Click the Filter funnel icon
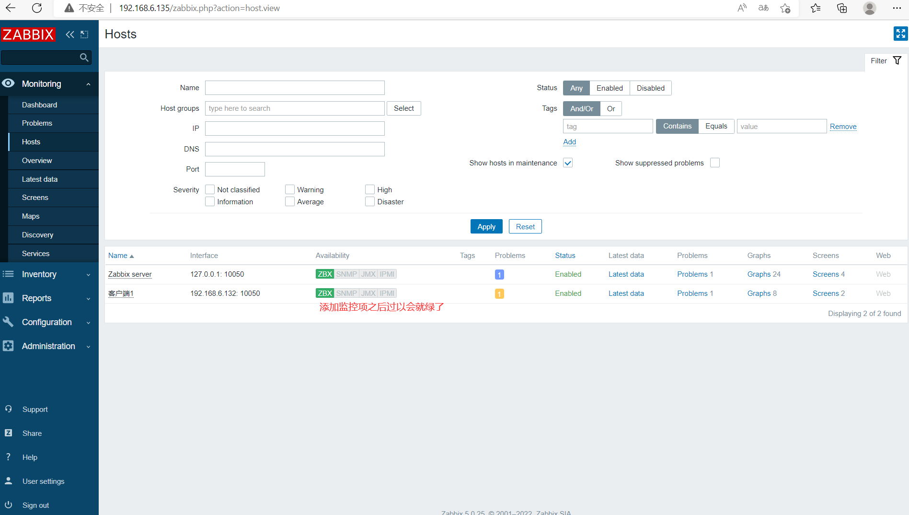The width and height of the screenshot is (909, 515). [897, 60]
